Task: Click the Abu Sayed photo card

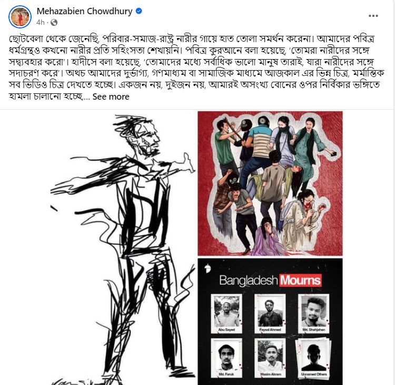Action: (x=226, y=314)
